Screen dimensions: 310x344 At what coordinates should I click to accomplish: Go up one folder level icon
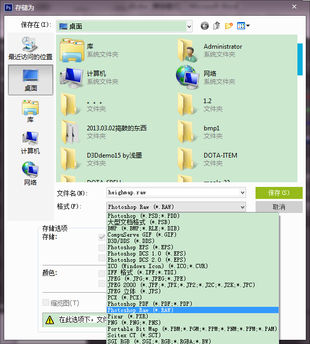(217, 26)
